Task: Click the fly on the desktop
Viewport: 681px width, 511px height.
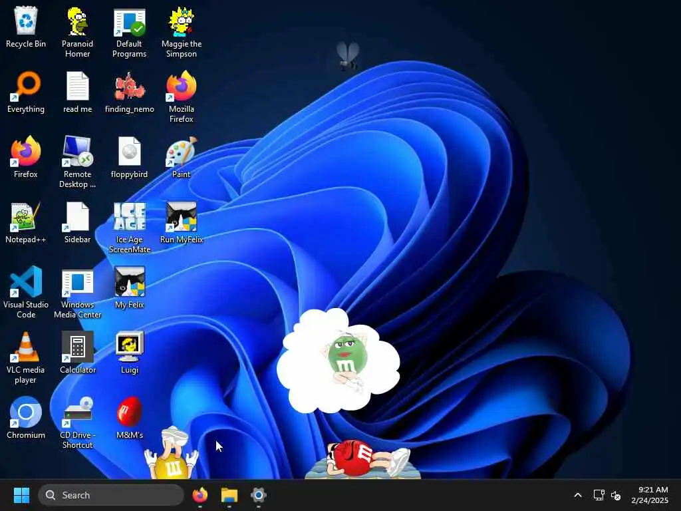Action: 347,56
